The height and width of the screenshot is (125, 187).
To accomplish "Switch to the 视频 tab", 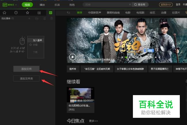I will point(27,5).
